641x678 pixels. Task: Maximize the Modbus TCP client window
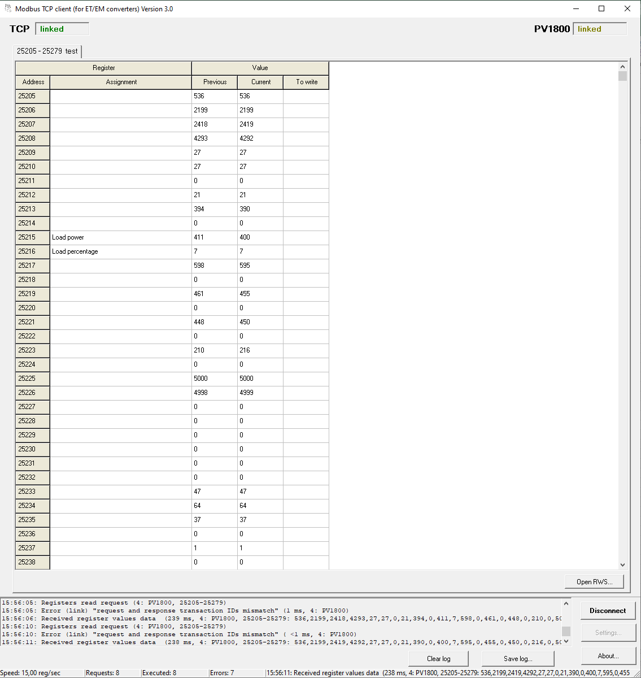click(601, 8)
